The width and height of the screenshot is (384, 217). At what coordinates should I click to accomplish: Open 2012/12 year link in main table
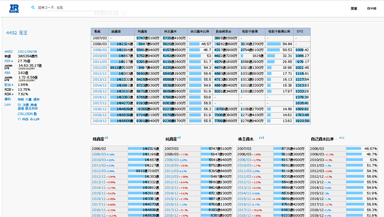point(100,74)
